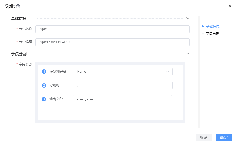Click the 节点编码 input field
The width and height of the screenshot is (236, 146).
click(x=112, y=42)
